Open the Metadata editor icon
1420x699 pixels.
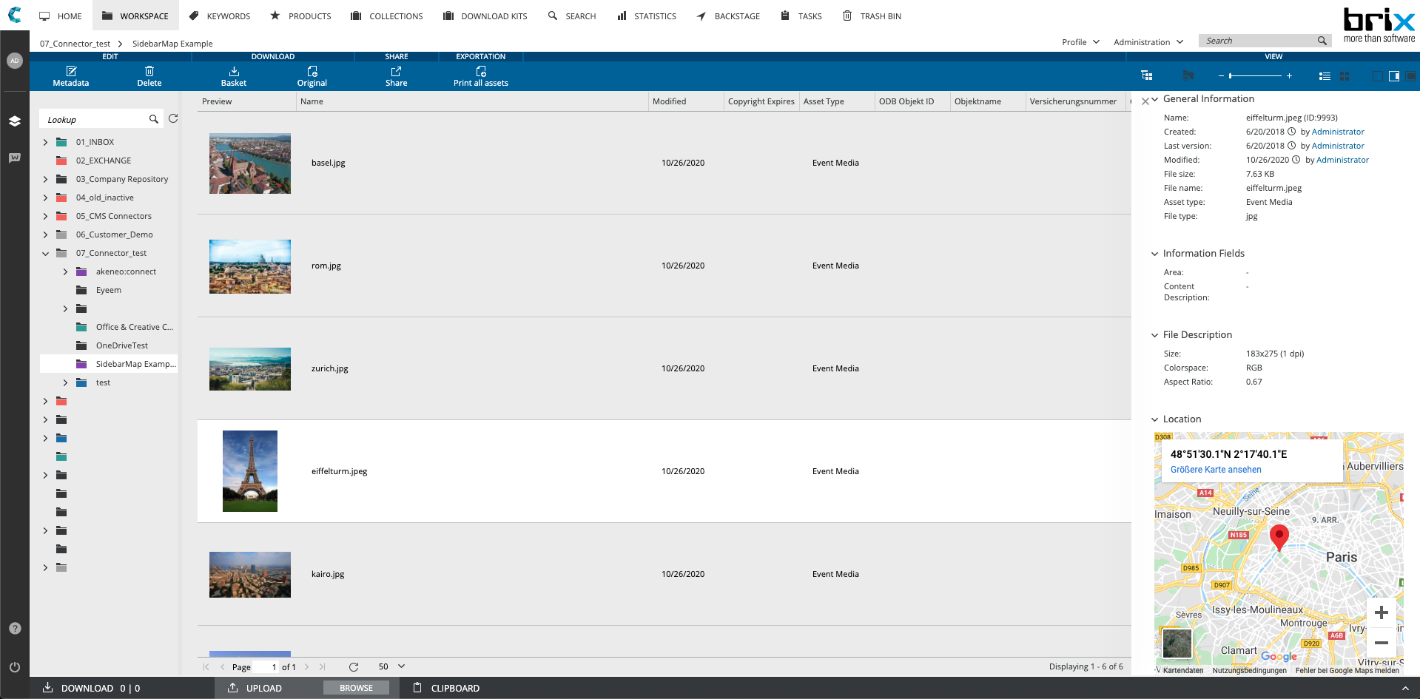tap(71, 71)
